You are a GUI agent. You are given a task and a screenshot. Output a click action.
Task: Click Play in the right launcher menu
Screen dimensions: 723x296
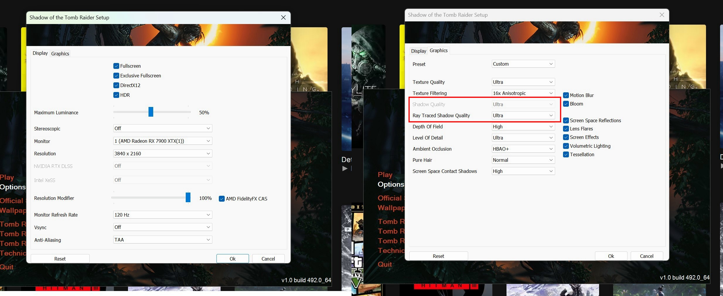(x=385, y=175)
